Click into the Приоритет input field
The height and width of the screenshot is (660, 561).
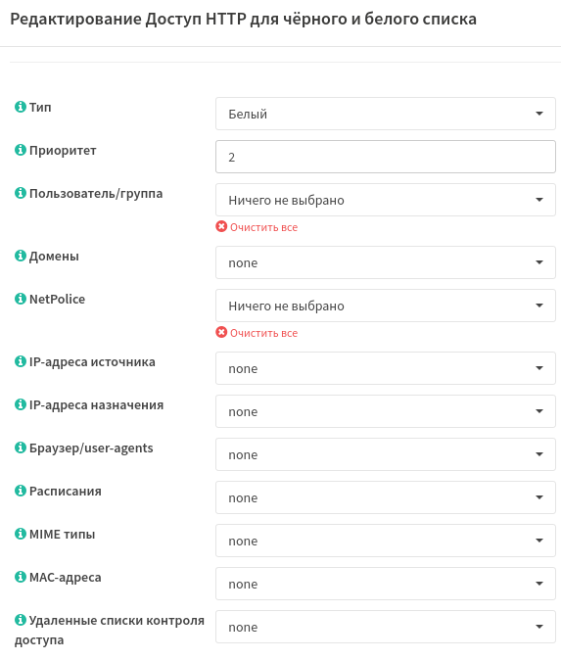(x=386, y=157)
